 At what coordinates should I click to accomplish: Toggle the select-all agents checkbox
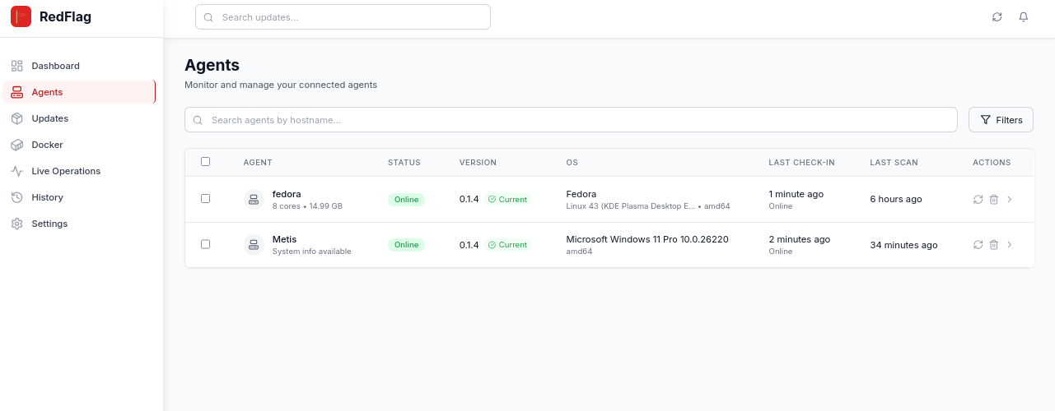[206, 162]
